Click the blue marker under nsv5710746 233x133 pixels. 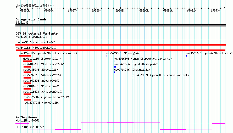114,72
